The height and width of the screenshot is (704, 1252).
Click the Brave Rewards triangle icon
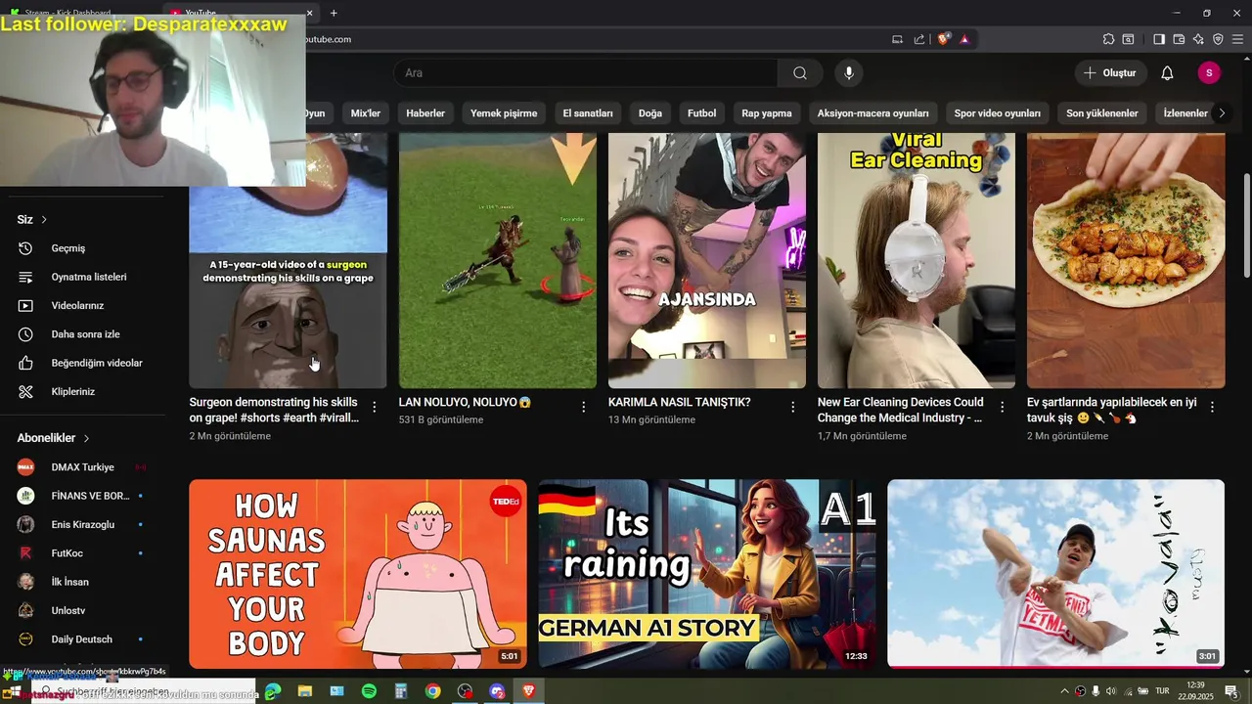click(964, 39)
